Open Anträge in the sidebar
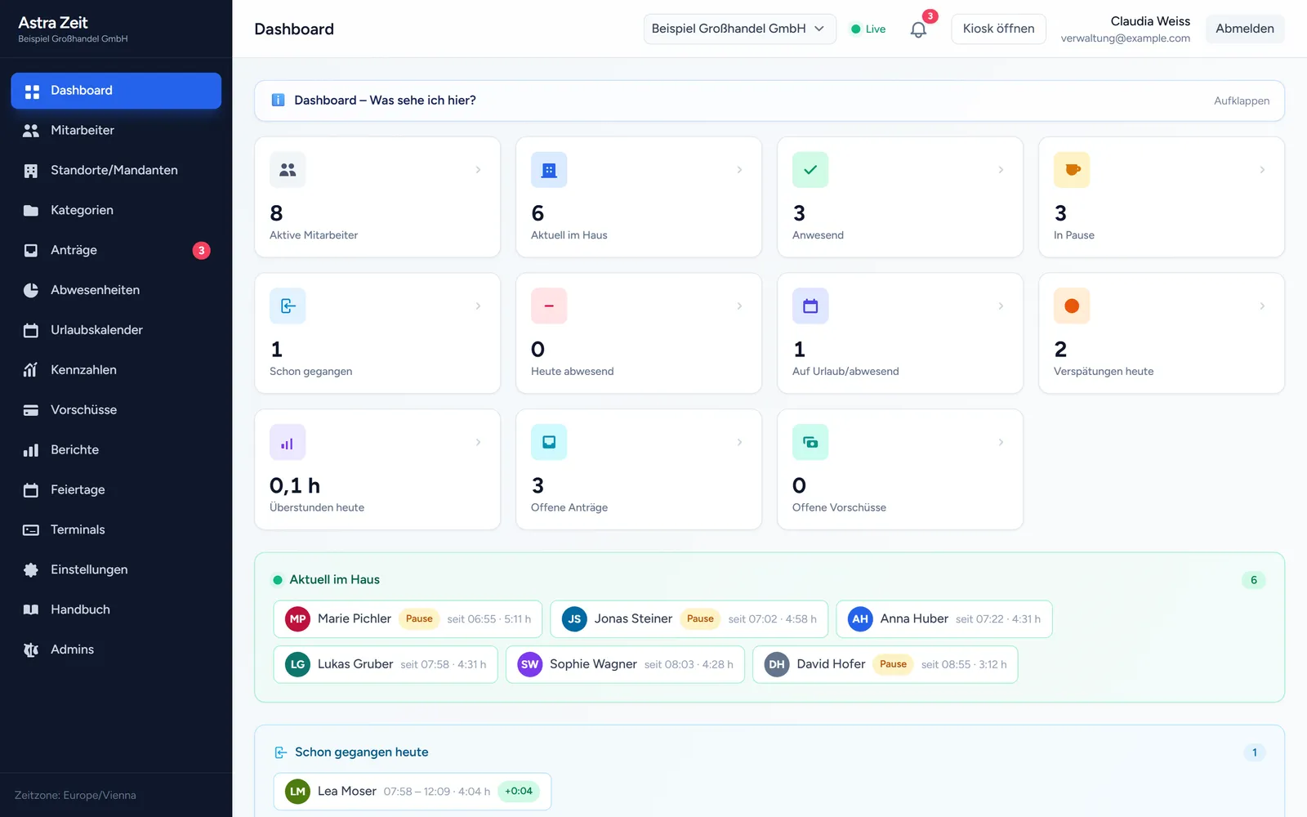This screenshot has height=817, width=1307. click(116, 251)
